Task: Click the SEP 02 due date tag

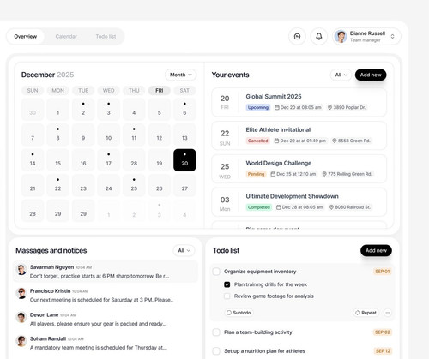Action: click(x=383, y=332)
